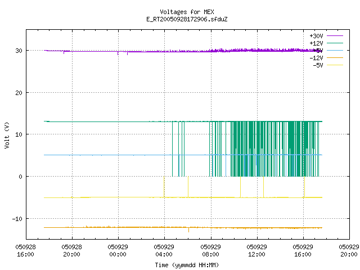
Task: Click the x-axis tick 050929 20:00
Action: point(349,250)
